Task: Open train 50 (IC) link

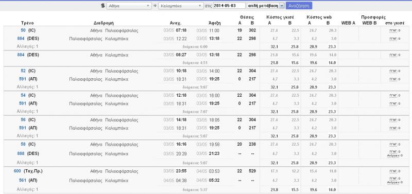Action: point(23,30)
